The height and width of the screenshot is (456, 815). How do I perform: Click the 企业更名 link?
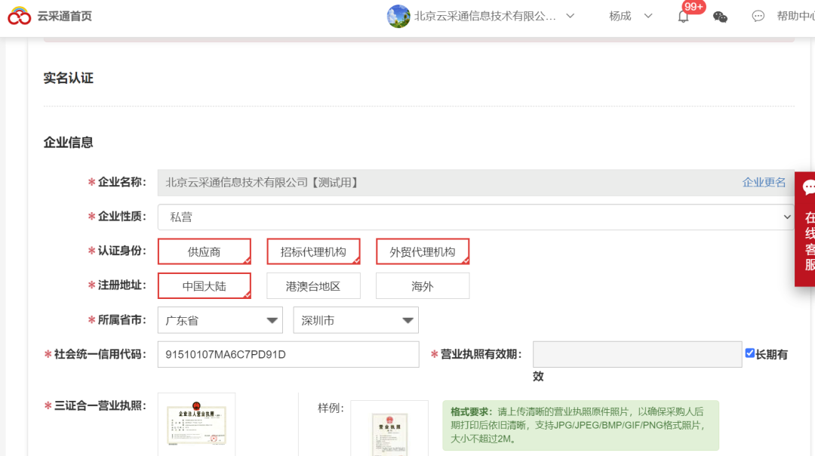(764, 183)
